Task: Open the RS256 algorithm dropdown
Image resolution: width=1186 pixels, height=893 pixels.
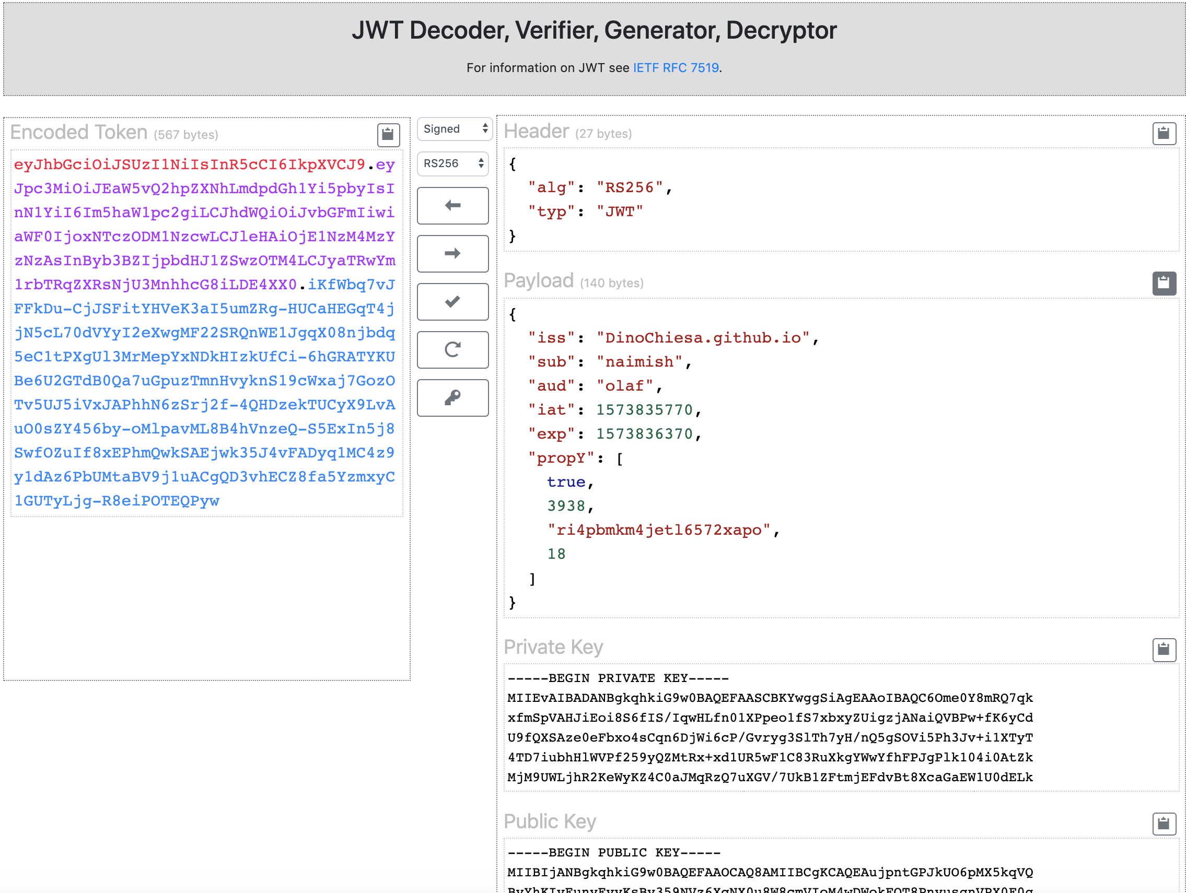Action: (x=452, y=163)
